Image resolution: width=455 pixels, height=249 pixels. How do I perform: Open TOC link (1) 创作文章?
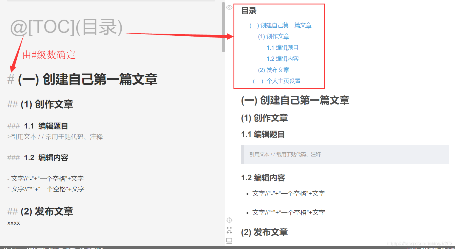click(274, 37)
